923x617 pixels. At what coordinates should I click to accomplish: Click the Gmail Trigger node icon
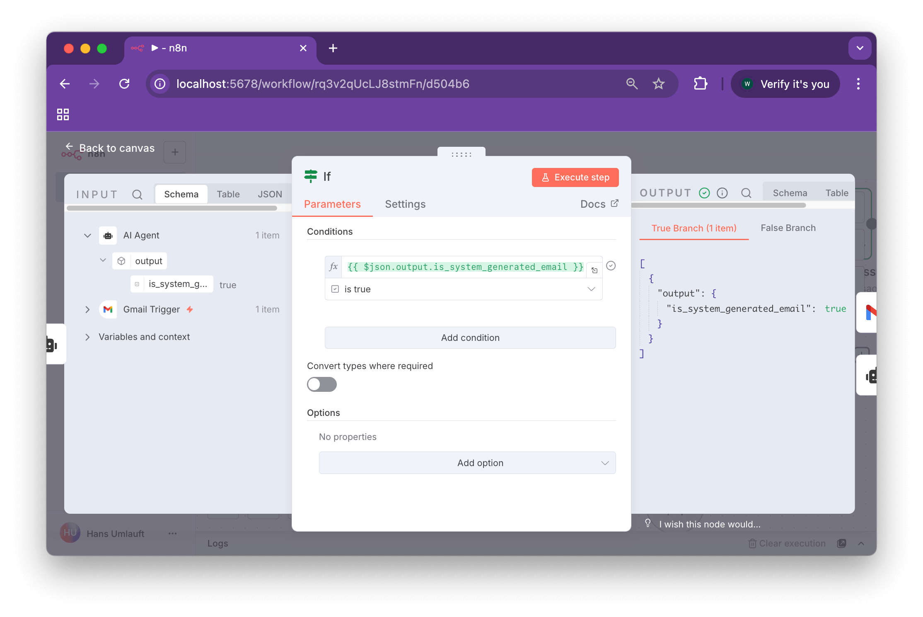coord(108,309)
